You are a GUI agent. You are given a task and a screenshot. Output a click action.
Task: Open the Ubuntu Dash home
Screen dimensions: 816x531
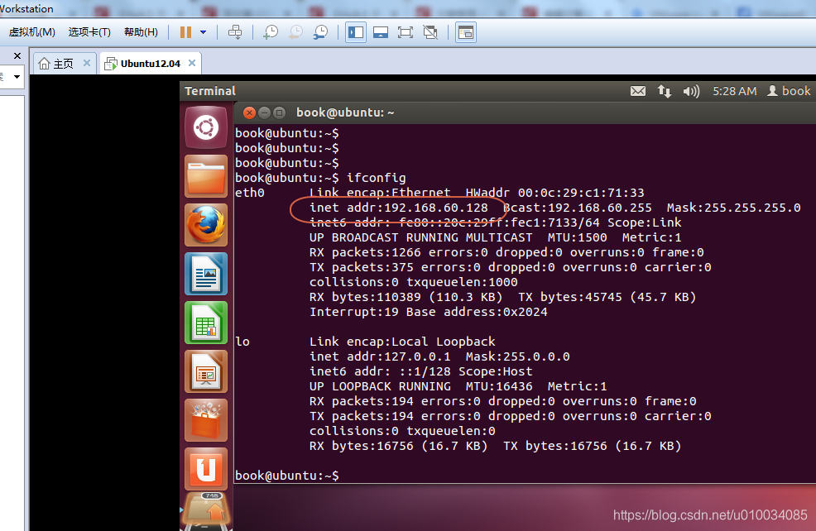pos(206,128)
